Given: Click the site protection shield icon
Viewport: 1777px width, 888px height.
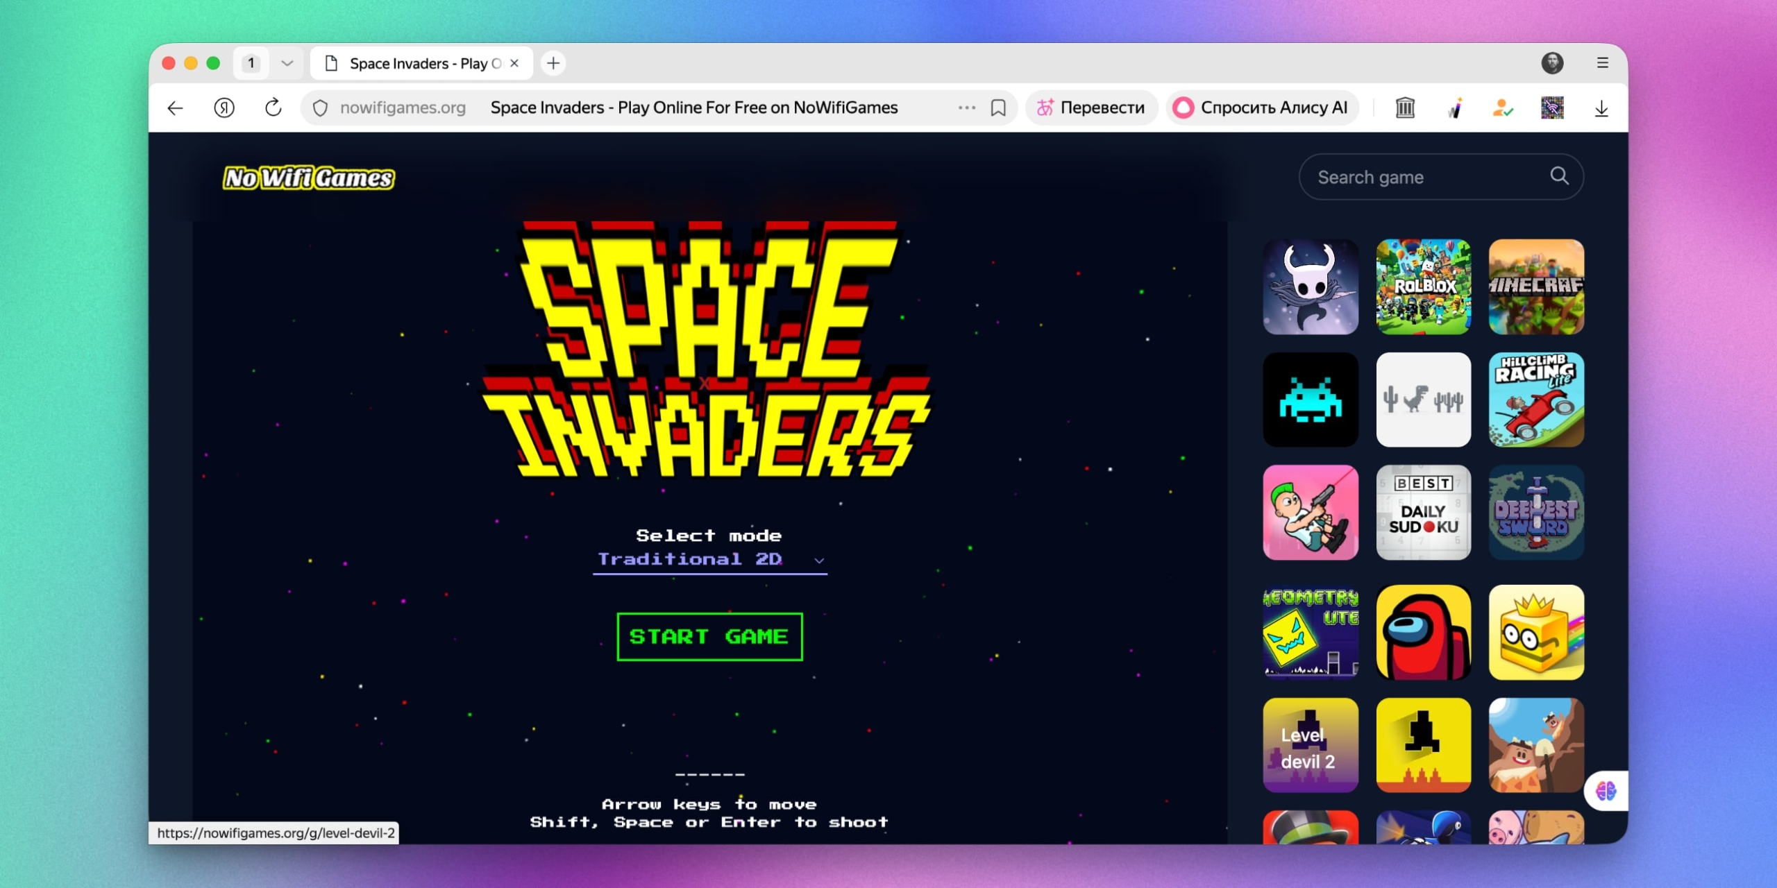Looking at the screenshot, I should tap(320, 108).
